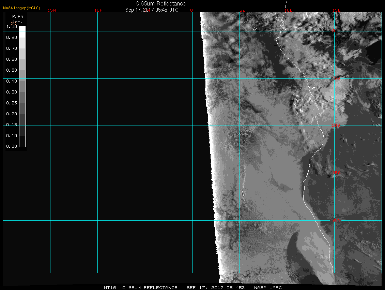Click the "R.65" colorbar heading

click(18, 16)
